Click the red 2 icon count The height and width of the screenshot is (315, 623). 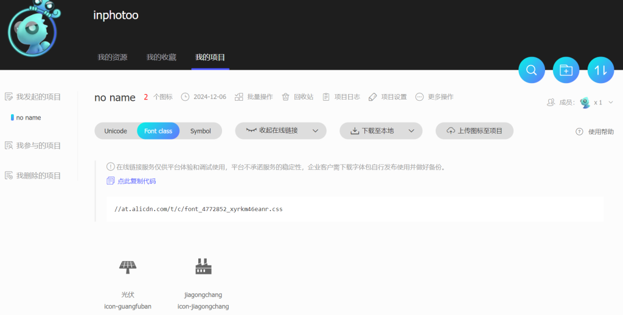click(146, 97)
